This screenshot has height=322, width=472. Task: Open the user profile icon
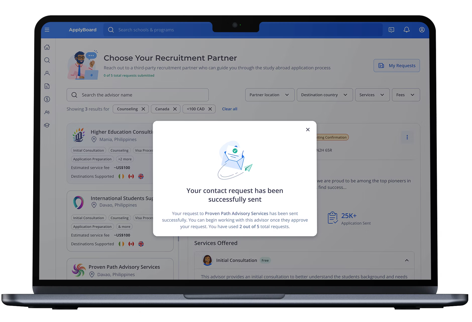(x=422, y=30)
